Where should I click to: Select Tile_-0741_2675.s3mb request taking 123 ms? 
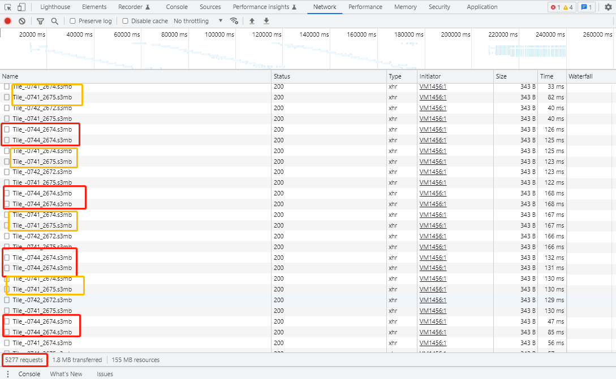tap(42, 162)
